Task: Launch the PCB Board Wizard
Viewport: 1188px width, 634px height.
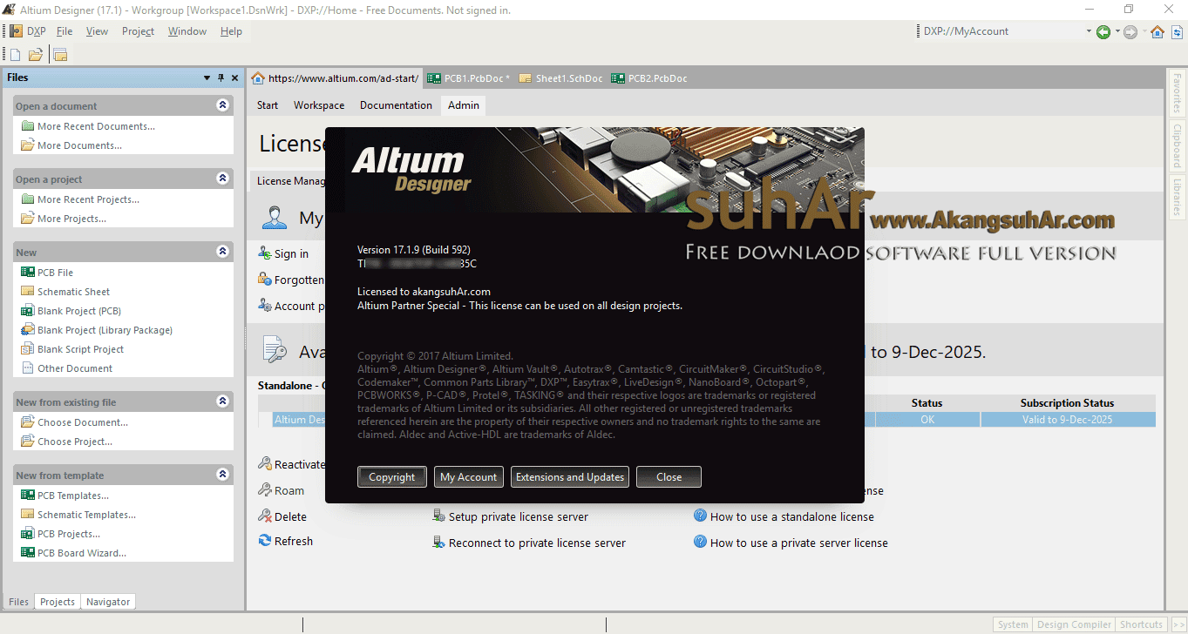Action: [74, 553]
